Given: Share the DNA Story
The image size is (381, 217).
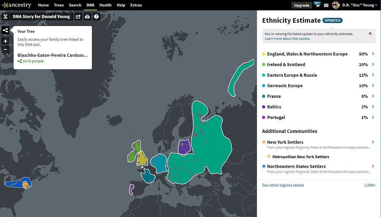Looking at the screenshot, I should point(78,16).
